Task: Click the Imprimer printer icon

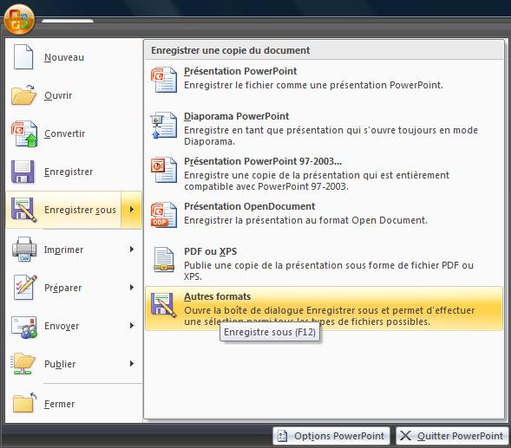Action: 24,250
